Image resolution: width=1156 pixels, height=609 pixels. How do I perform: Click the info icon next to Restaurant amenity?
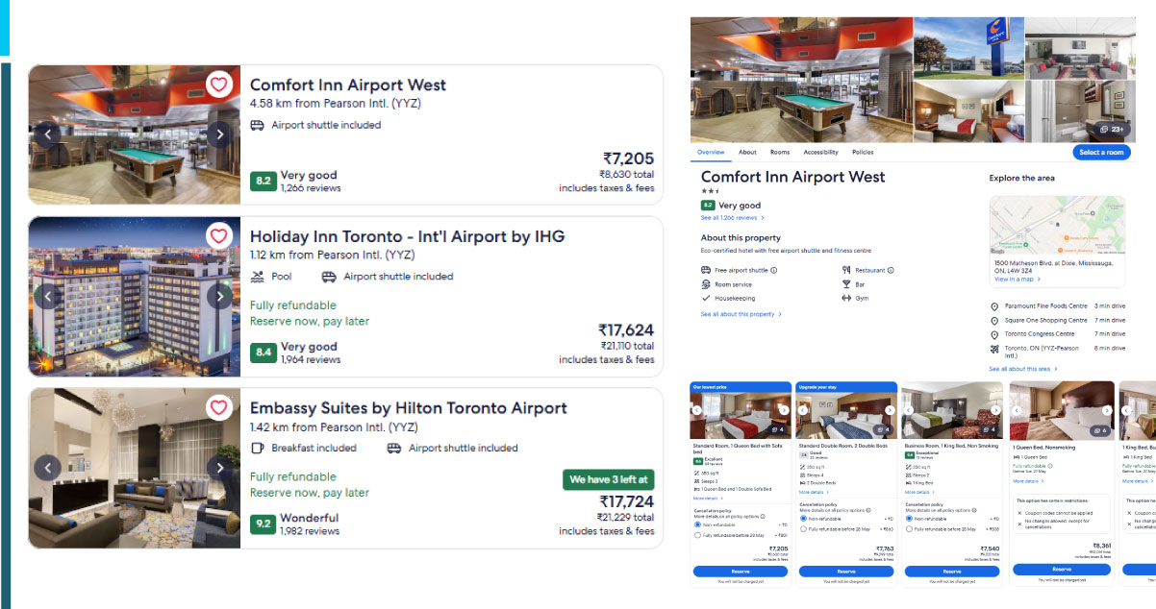tap(891, 270)
